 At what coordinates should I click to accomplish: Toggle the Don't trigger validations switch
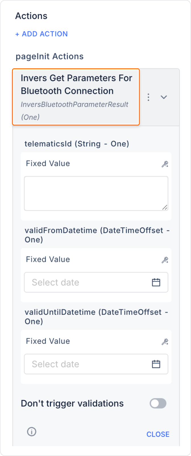158,404
